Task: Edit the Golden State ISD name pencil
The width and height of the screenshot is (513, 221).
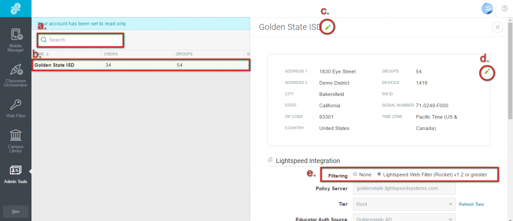Action: (x=328, y=27)
